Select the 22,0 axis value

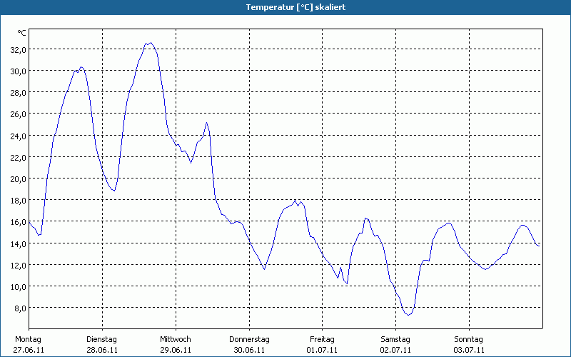pos(19,158)
